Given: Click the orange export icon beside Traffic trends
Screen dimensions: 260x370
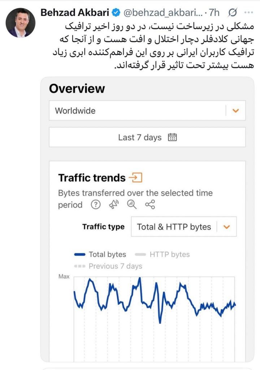Looking at the screenshot, I should 136,178.
